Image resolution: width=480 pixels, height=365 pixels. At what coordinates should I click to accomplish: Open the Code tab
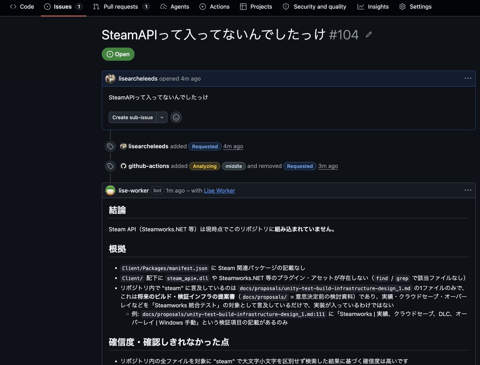click(x=22, y=7)
